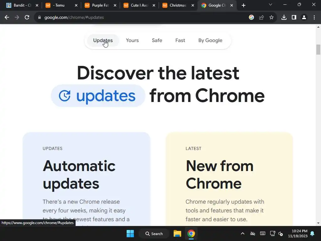
Task: Expand the tab search chevron
Action: 271,4
